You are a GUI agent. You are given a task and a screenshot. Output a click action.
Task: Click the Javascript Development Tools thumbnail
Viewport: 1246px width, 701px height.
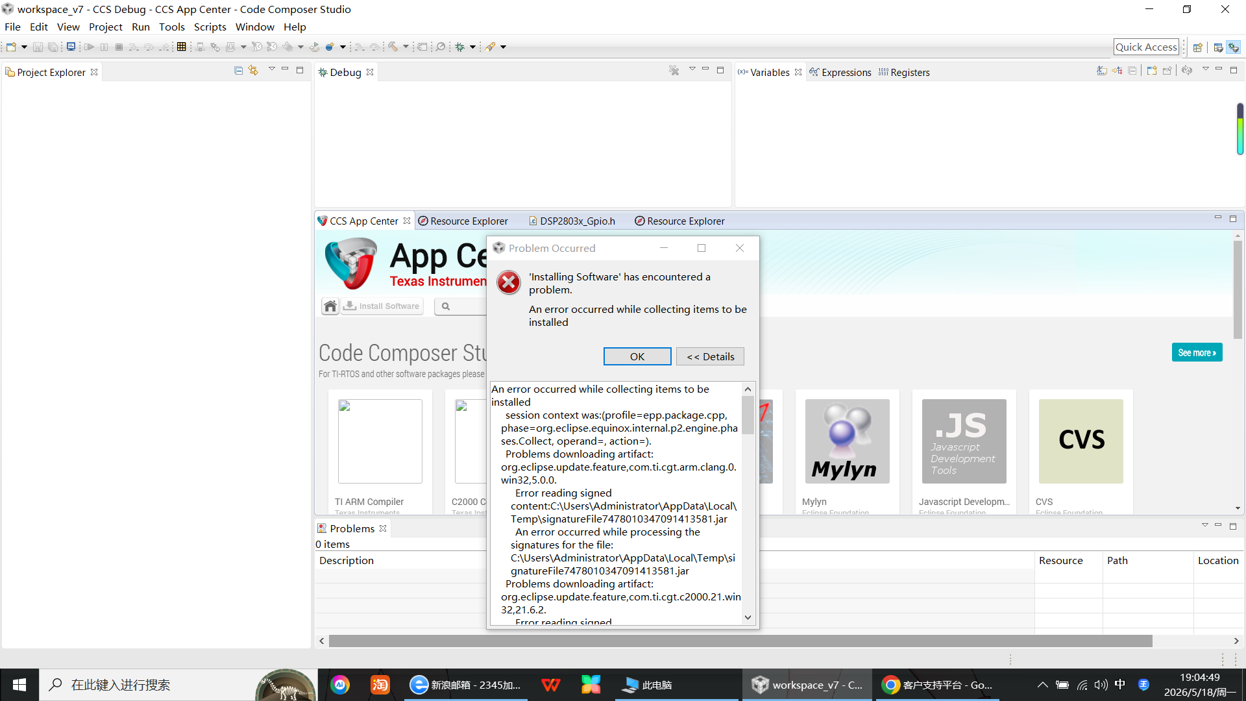point(964,441)
